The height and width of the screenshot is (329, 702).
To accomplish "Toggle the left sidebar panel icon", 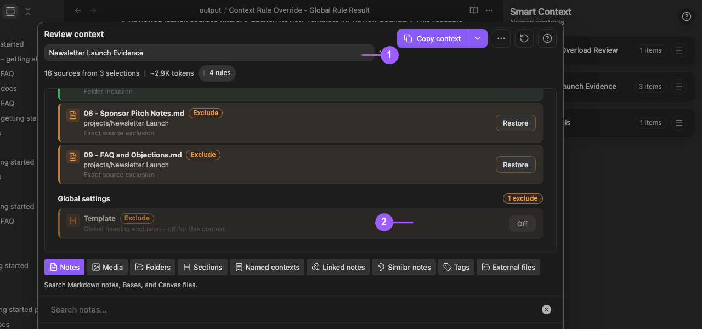I will click(10, 11).
